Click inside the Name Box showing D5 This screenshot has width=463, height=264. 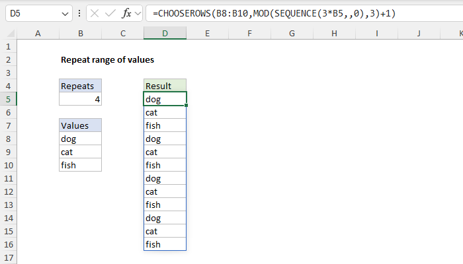[30, 13]
